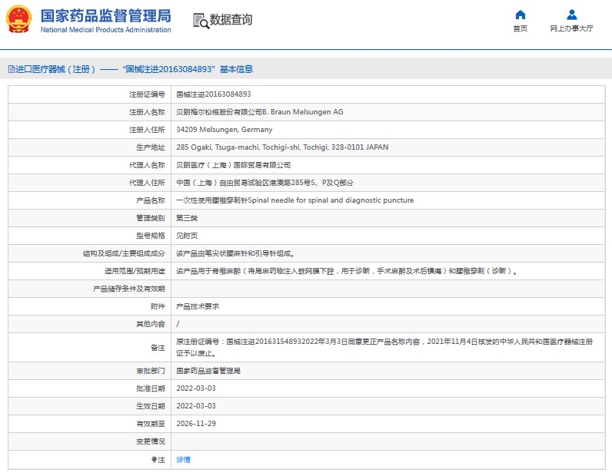Click the 生效日期 row label

click(151, 406)
